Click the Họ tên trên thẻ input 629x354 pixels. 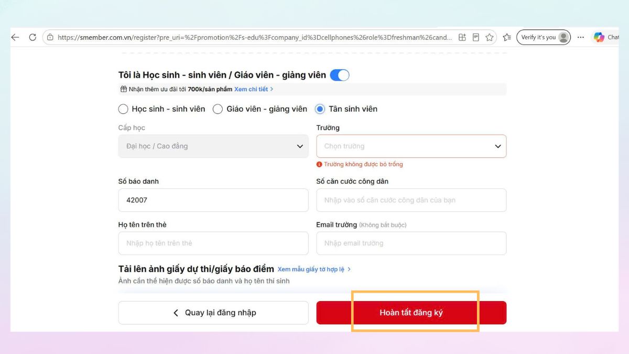tap(213, 243)
